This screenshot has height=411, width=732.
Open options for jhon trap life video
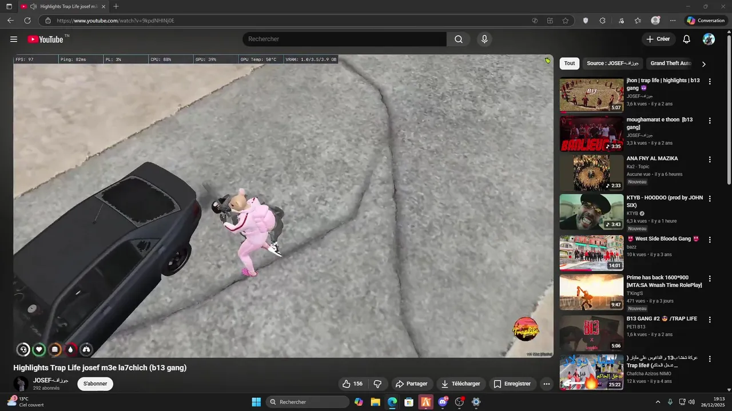coord(710,82)
